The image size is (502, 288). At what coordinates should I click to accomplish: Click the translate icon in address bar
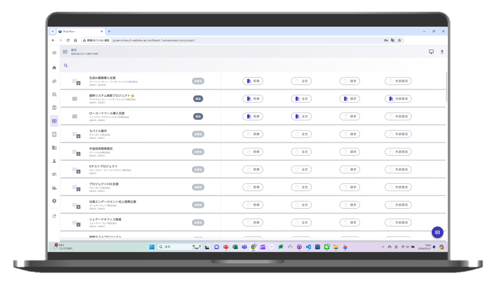392,40
